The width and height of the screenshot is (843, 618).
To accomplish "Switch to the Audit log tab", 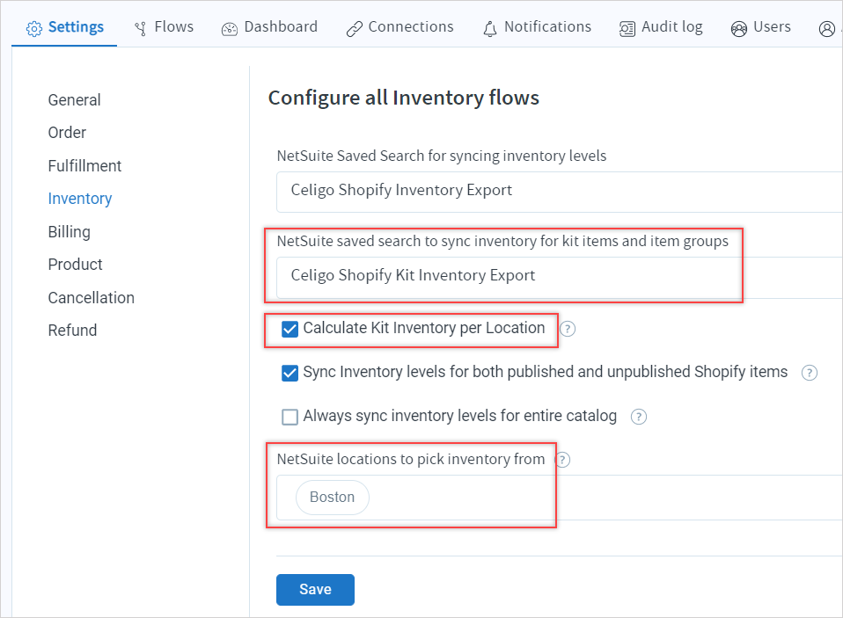I will tap(661, 27).
